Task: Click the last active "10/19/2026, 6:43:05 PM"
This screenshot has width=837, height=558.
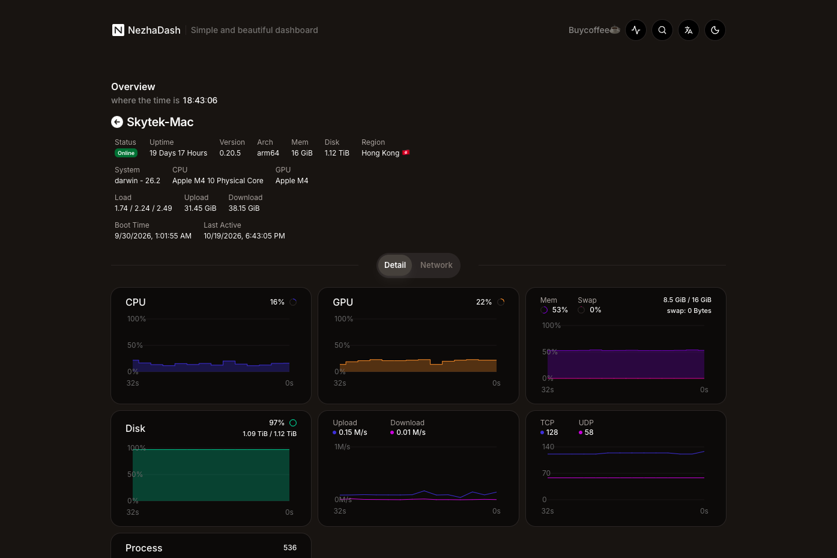Action: (x=244, y=236)
